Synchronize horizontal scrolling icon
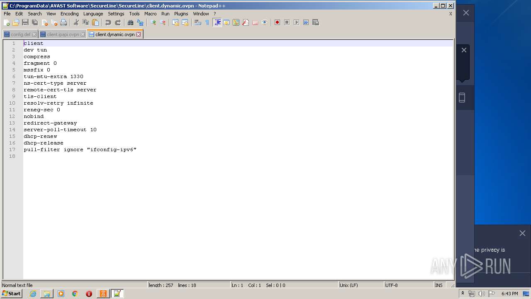The height and width of the screenshot is (299, 531). click(185, 22)
